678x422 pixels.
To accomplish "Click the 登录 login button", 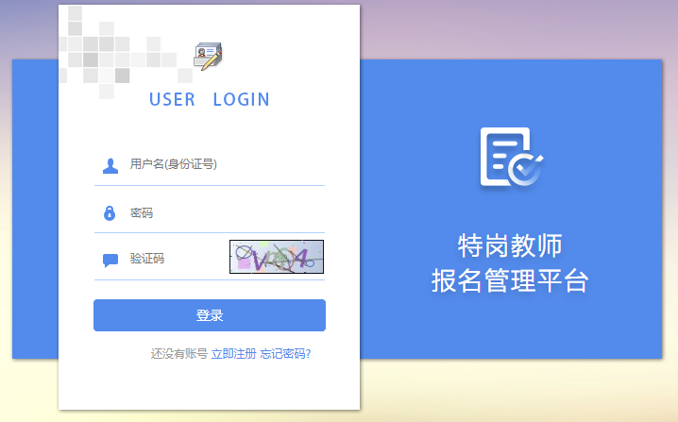I will point(210,315).
